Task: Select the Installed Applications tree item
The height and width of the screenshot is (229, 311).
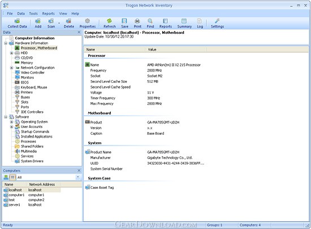Action: 37,136
